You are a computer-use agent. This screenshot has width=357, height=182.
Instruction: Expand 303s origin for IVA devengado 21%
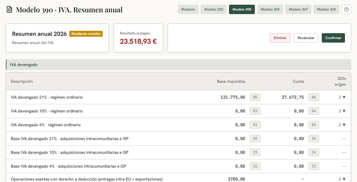coord(342,97)
